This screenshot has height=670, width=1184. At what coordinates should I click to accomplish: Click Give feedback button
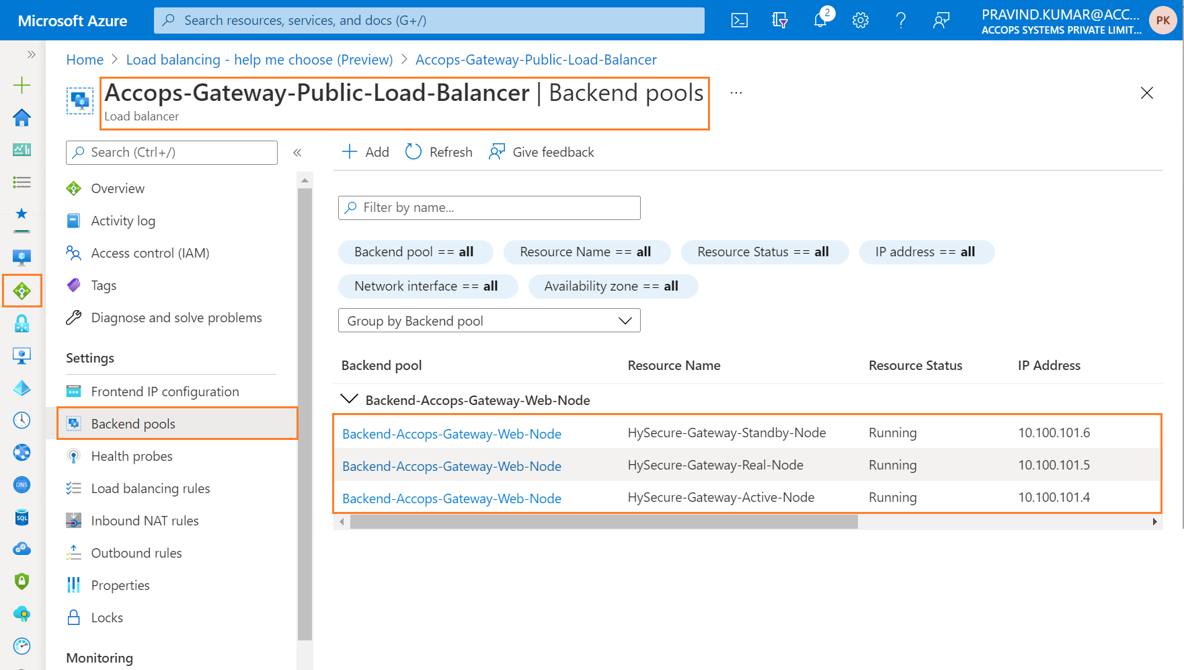542,152
